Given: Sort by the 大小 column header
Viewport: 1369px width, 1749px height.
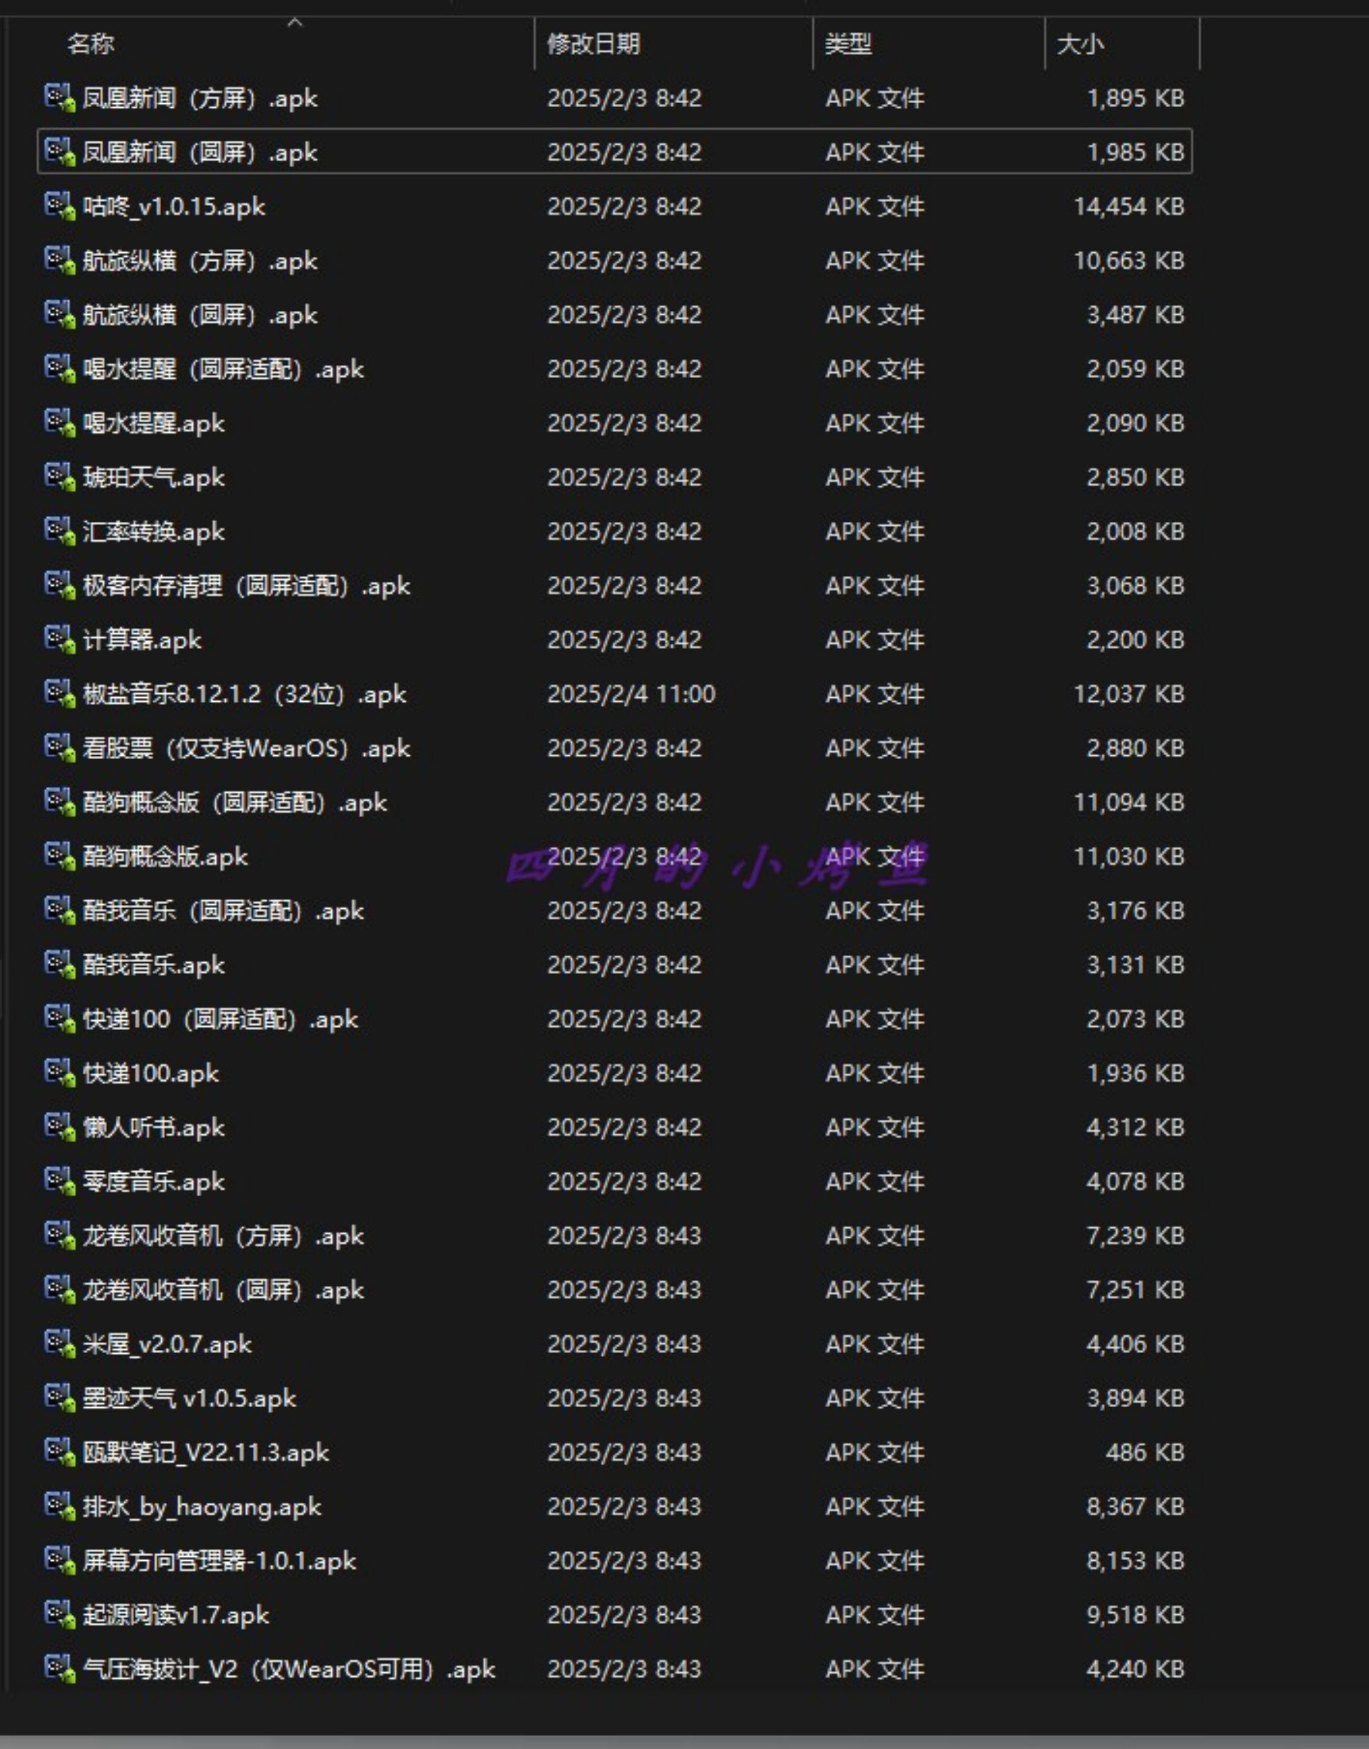Looking at the screenshot, I should pos(1080,43).
